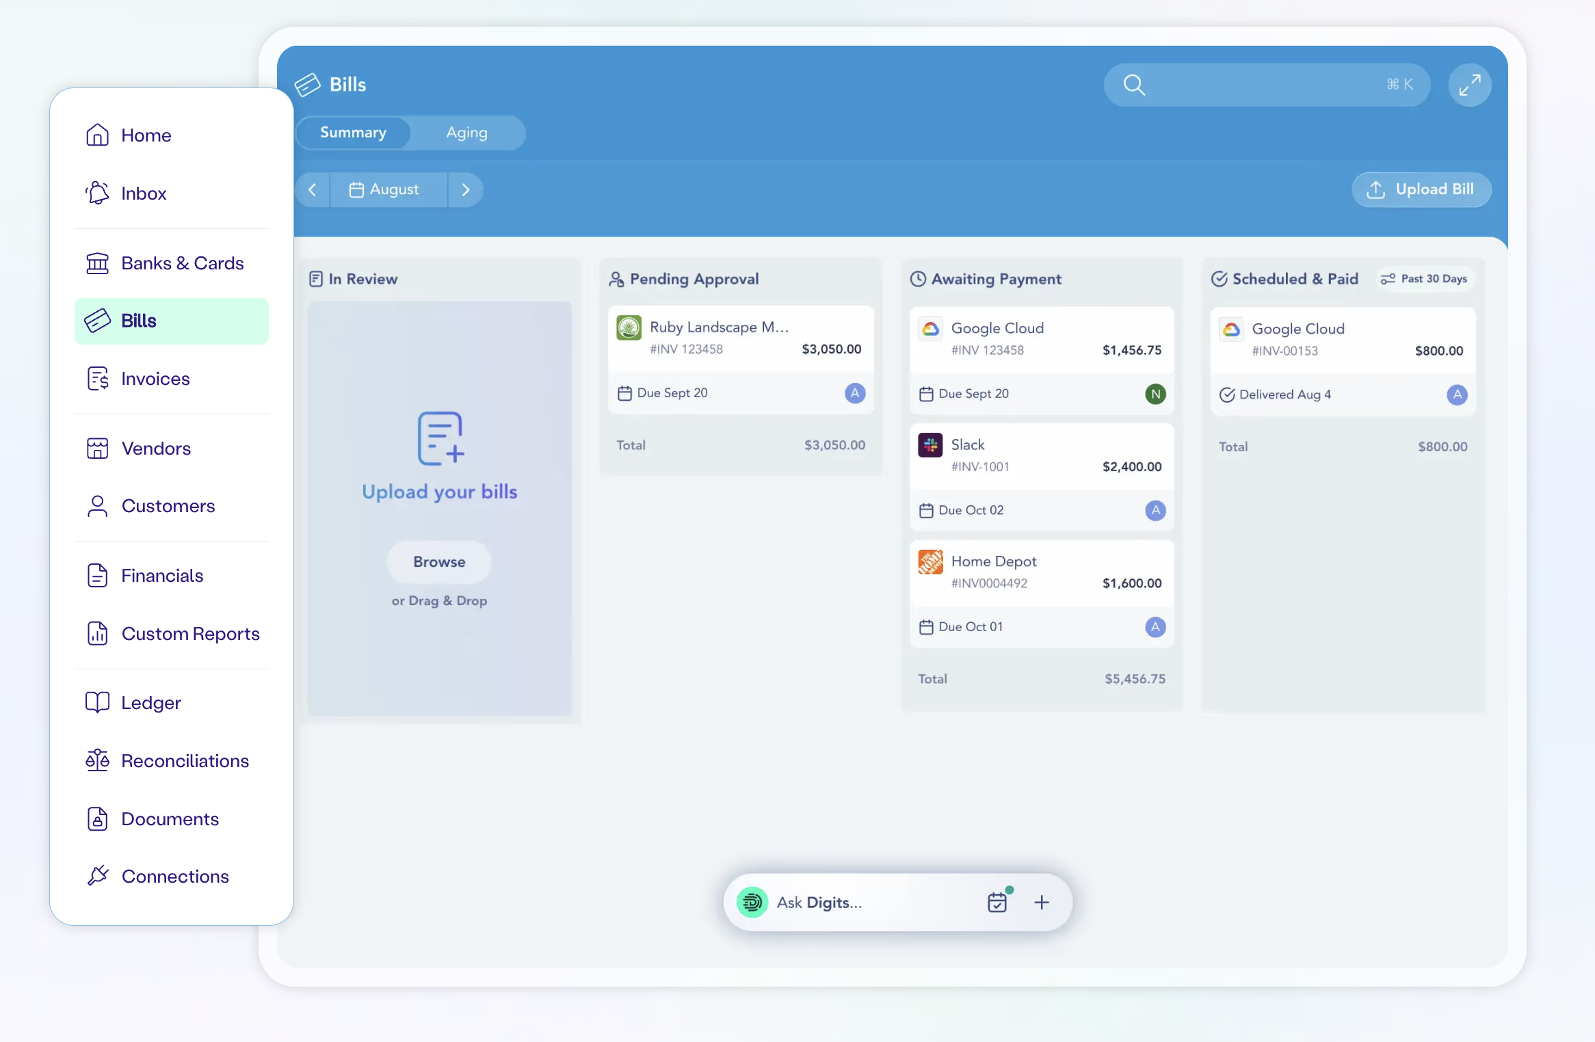
Task: Open the Home section in the sidebar
Action: coord(145,135)
